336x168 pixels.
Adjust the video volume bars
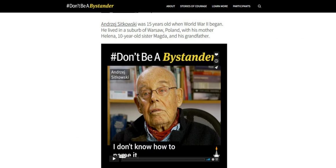[208, 159]
